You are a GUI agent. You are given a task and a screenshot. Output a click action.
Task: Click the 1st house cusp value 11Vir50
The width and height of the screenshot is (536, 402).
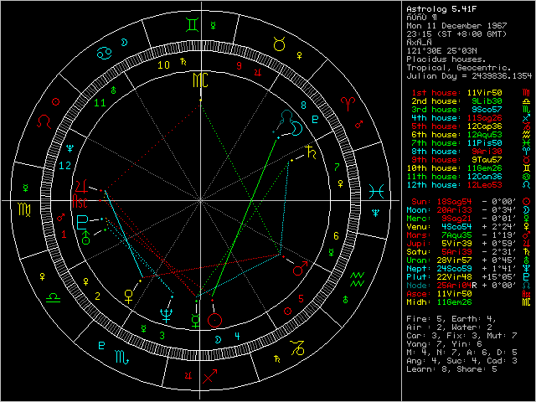487,93
